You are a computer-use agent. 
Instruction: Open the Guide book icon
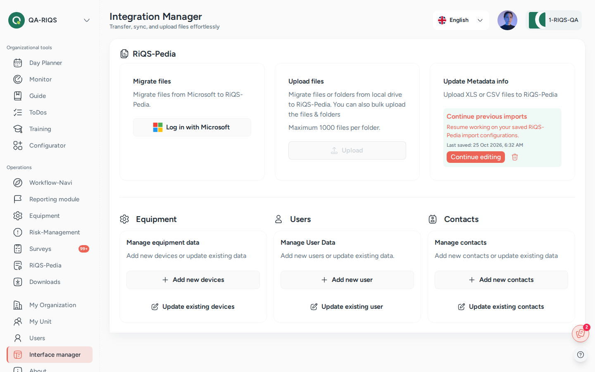pos(18,96)
